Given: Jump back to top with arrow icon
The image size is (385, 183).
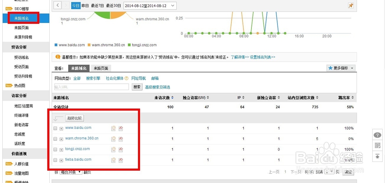Looking at the screenshot, I should (377, 156).
